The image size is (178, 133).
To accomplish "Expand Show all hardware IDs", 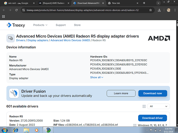I will point(96,77).
